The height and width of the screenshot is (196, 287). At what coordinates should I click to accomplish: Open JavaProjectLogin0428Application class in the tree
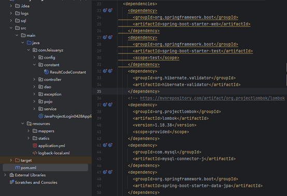(x=68, y=116)
